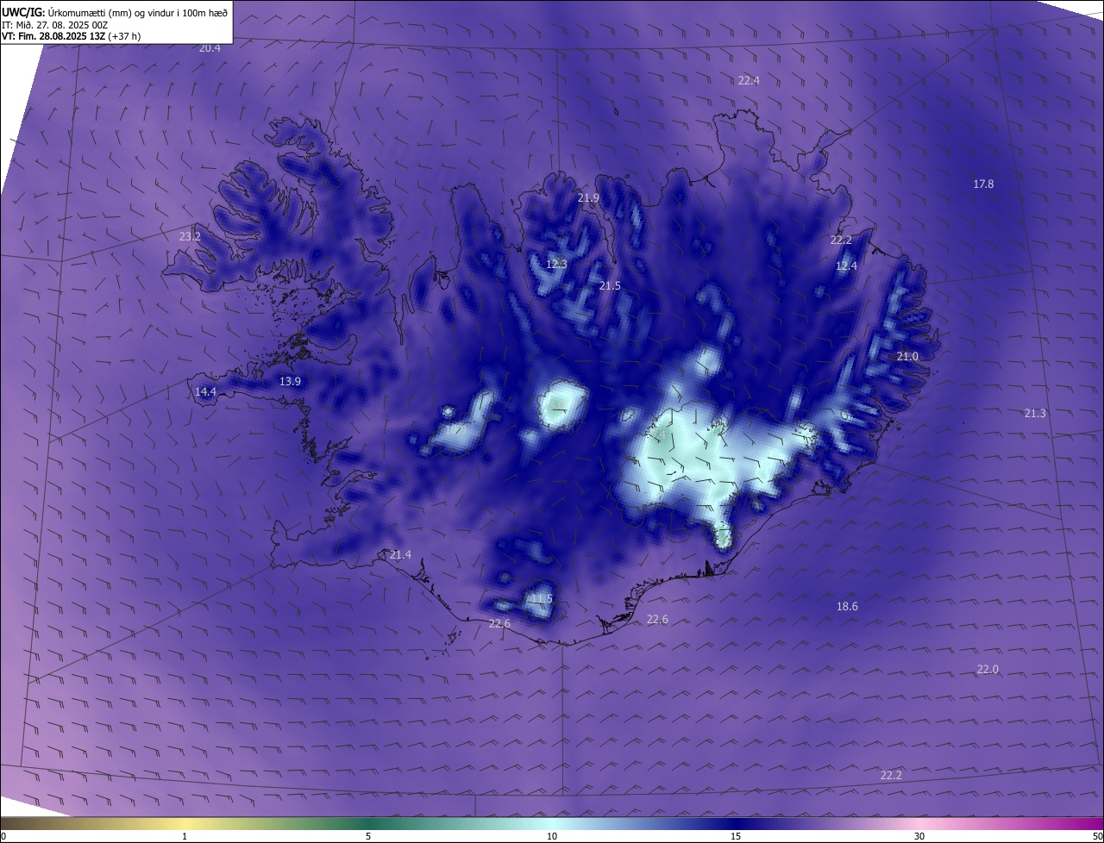
Task: Select the 5 tick on the color scale
Action: tap(368, 836)
